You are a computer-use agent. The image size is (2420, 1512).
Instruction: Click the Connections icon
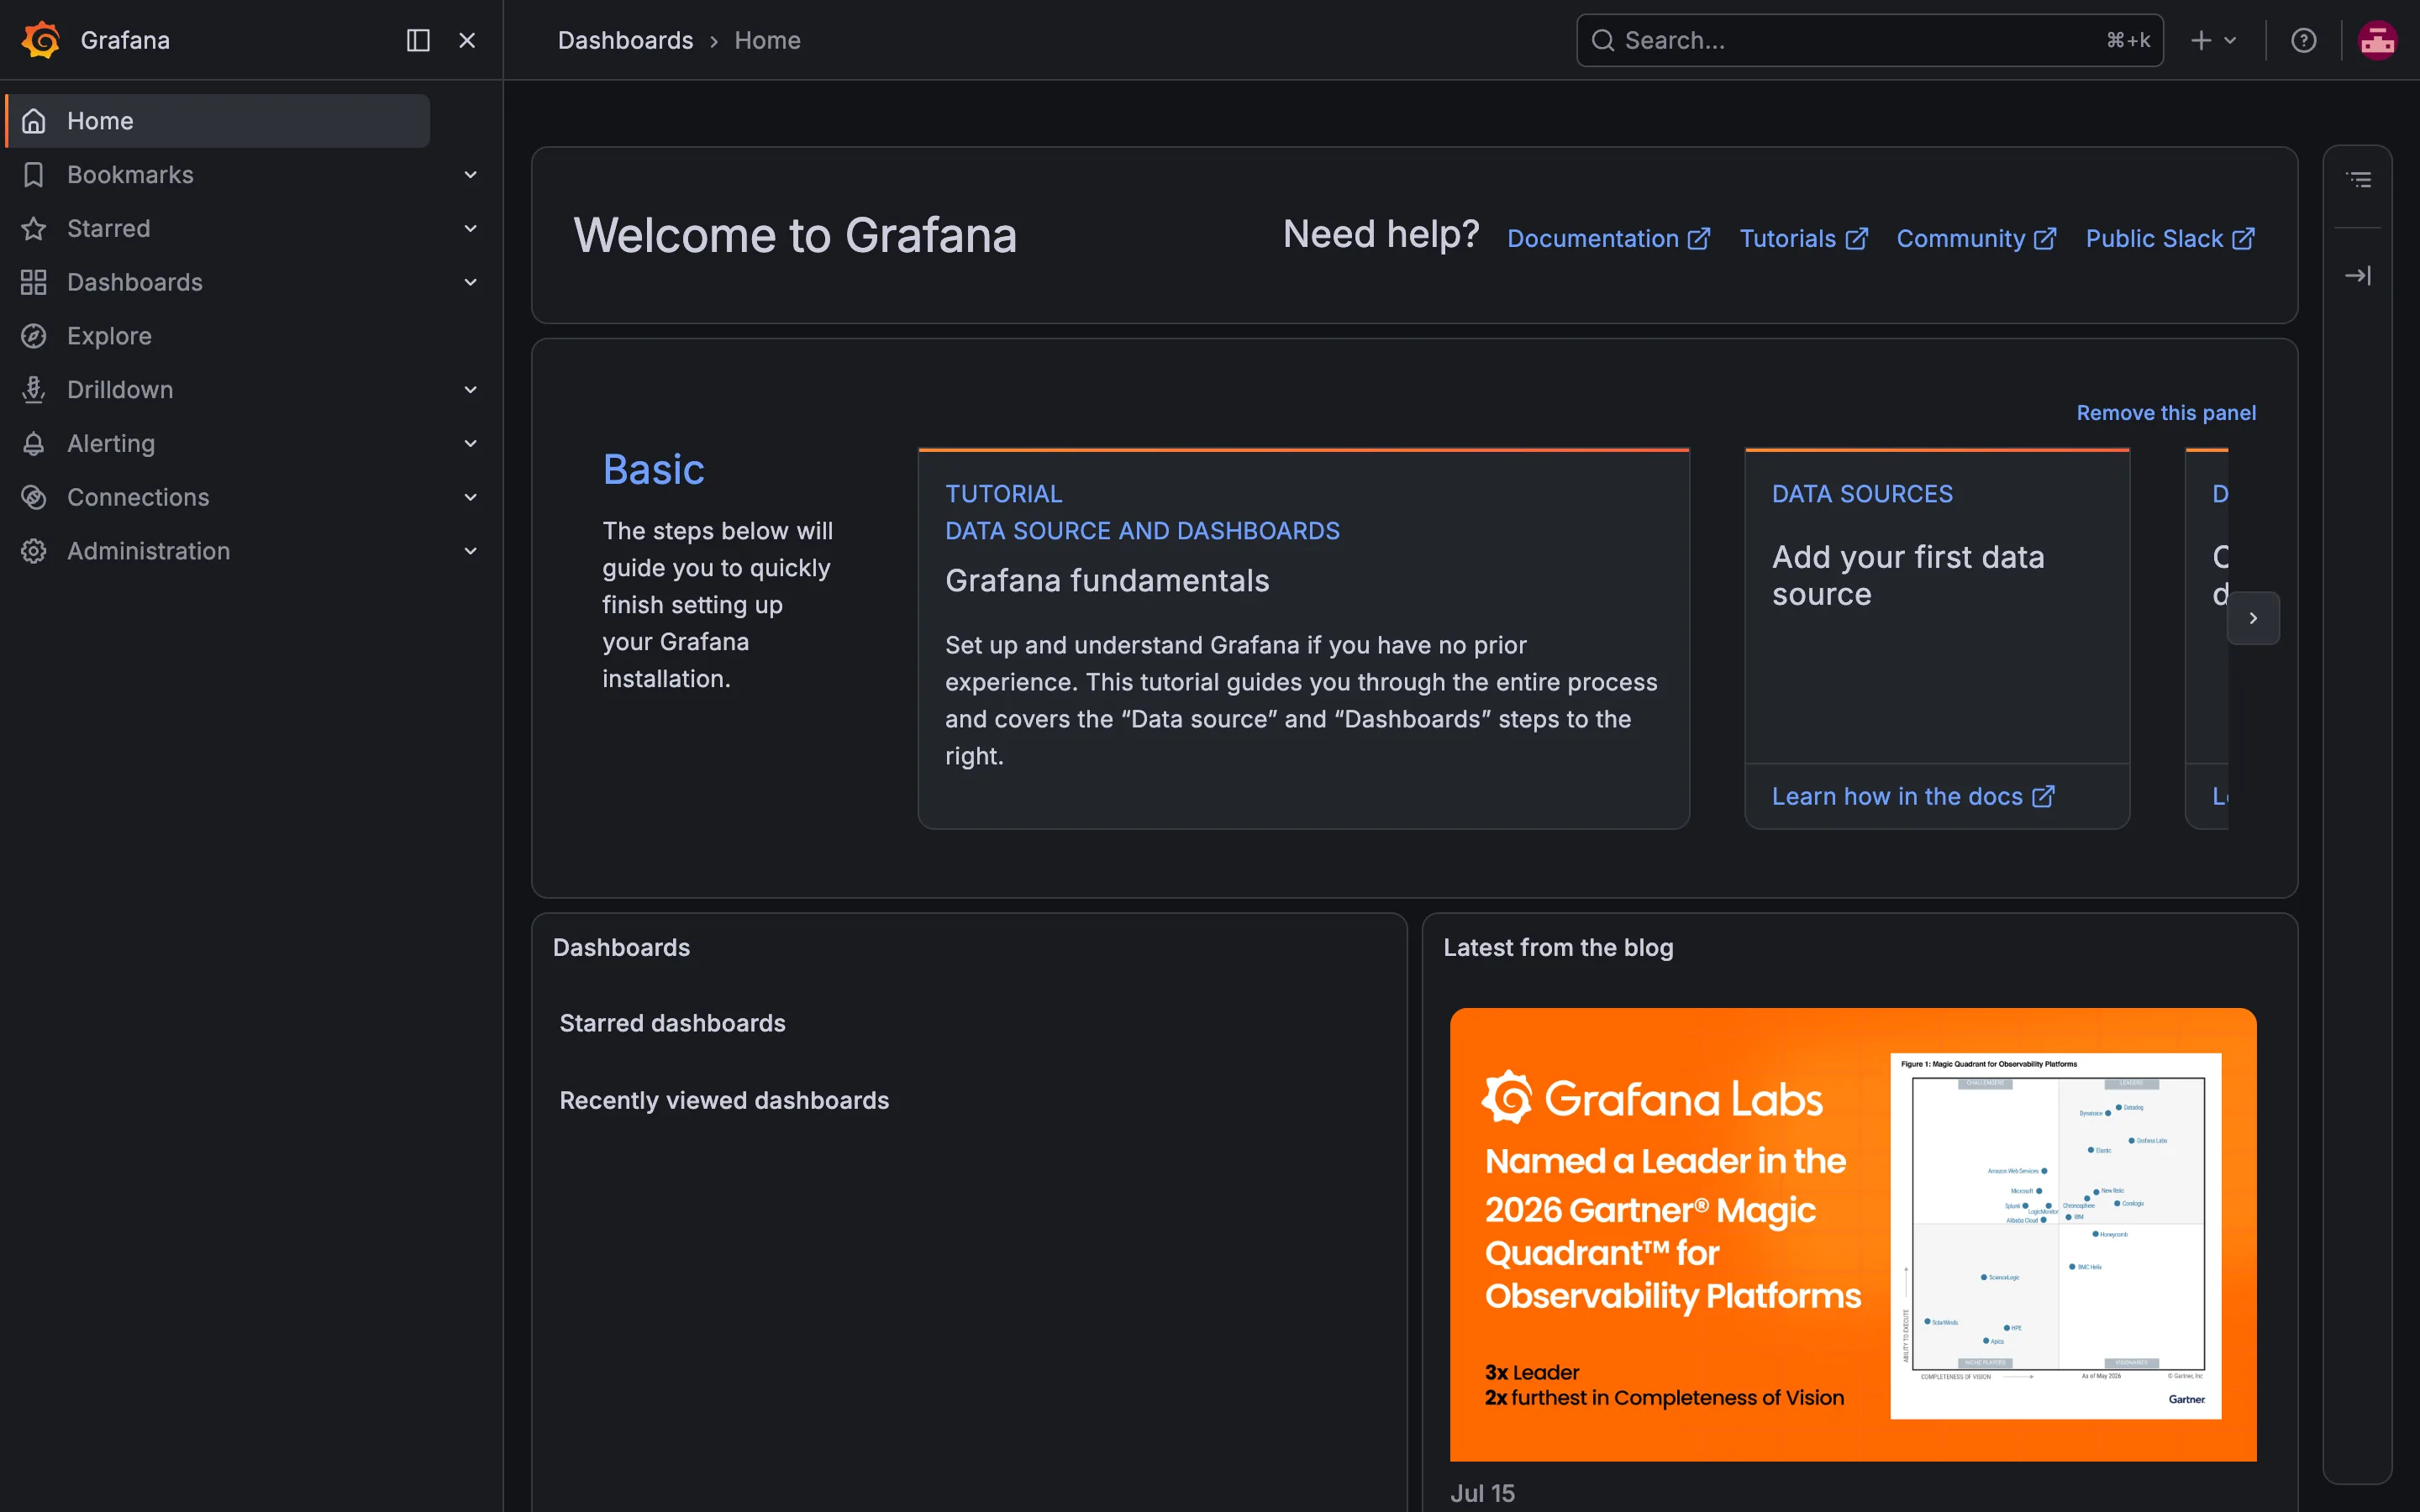pos(34,497)
